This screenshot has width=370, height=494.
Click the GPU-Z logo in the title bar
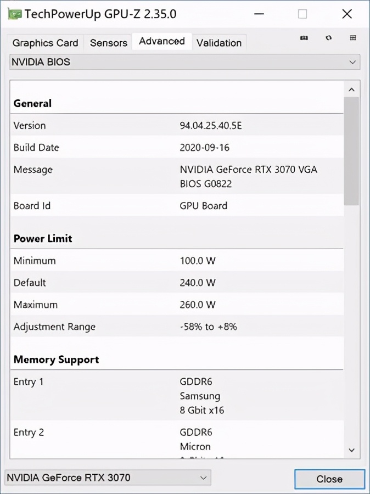coord(14,14)
